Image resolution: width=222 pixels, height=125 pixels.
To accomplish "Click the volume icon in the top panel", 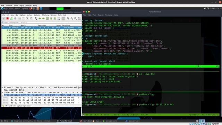I will coord(205,8).
